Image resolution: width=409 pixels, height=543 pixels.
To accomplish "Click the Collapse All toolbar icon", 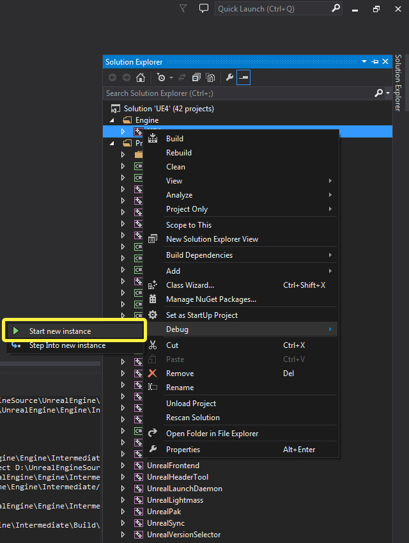I will 196,77.
